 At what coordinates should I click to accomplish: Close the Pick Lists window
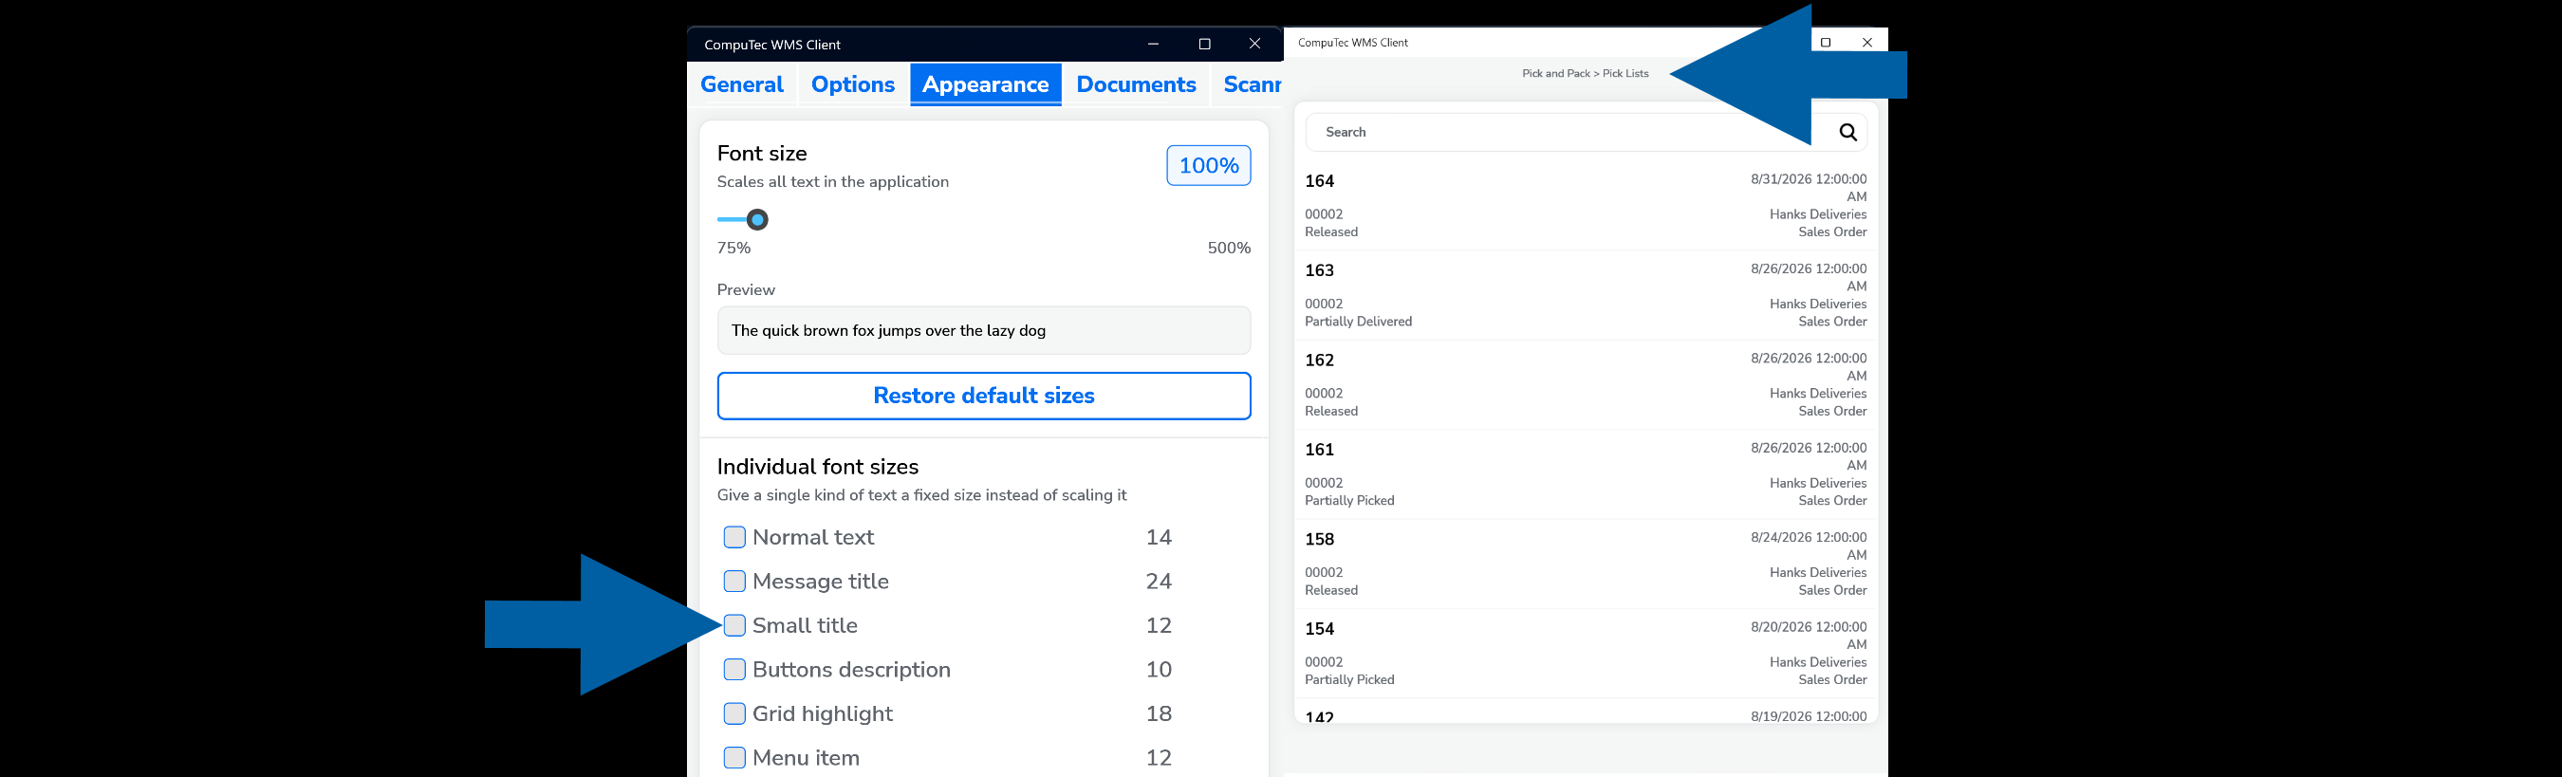pyautogui.click(x=1866, y=42)
